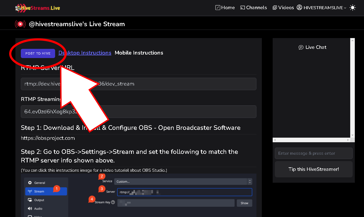The height and width of the screenshot is (217, 364).
Task: Go to the Channels page
Action: click(253, 8)
